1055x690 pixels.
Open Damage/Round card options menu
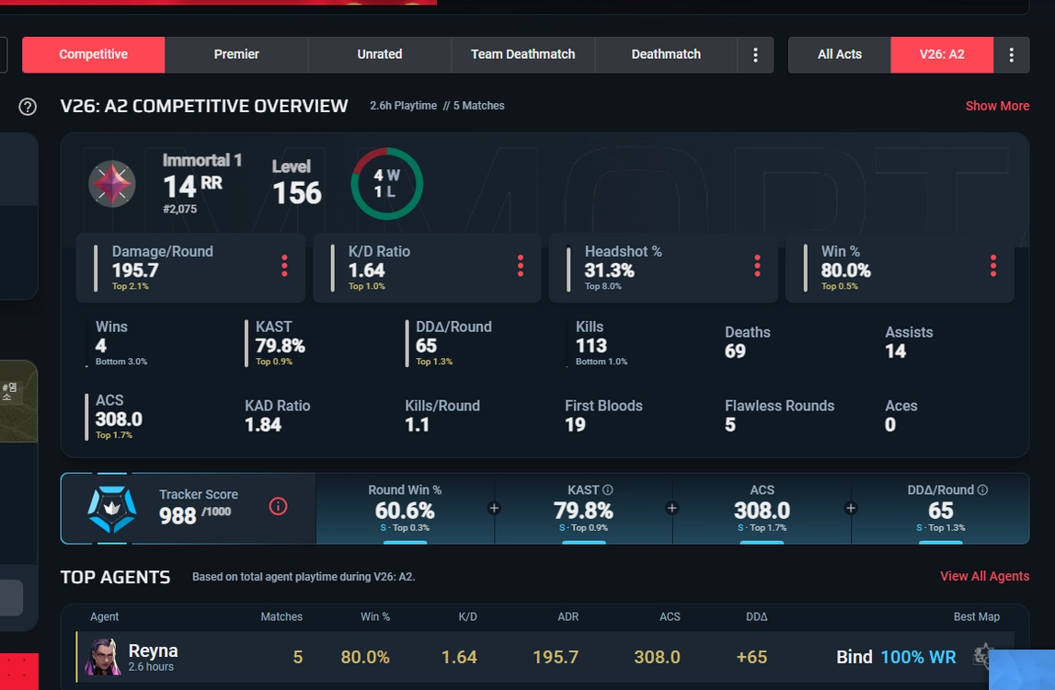coord(284,266)
